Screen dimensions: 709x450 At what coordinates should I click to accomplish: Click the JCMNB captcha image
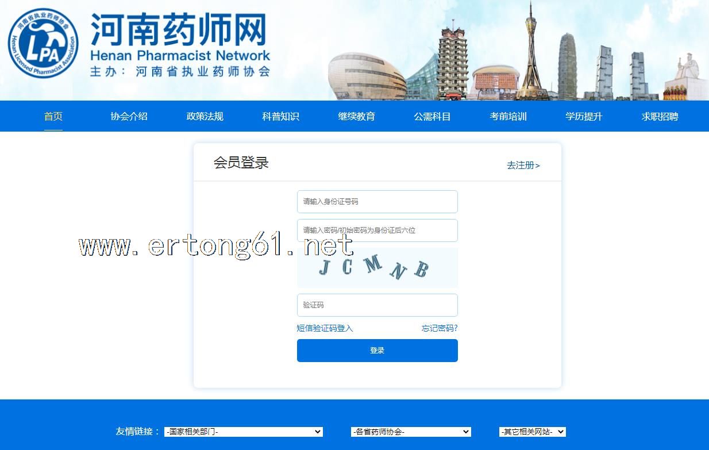[377, 268]
